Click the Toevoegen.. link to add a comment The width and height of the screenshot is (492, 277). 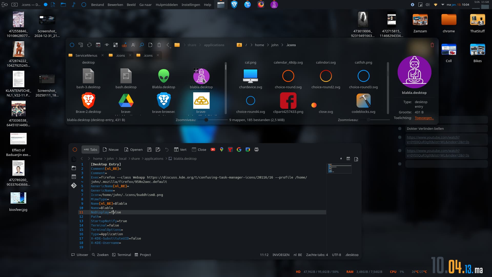coord(424,118)
